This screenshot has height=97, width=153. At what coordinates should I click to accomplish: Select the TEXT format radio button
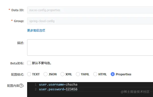(29, 74)
